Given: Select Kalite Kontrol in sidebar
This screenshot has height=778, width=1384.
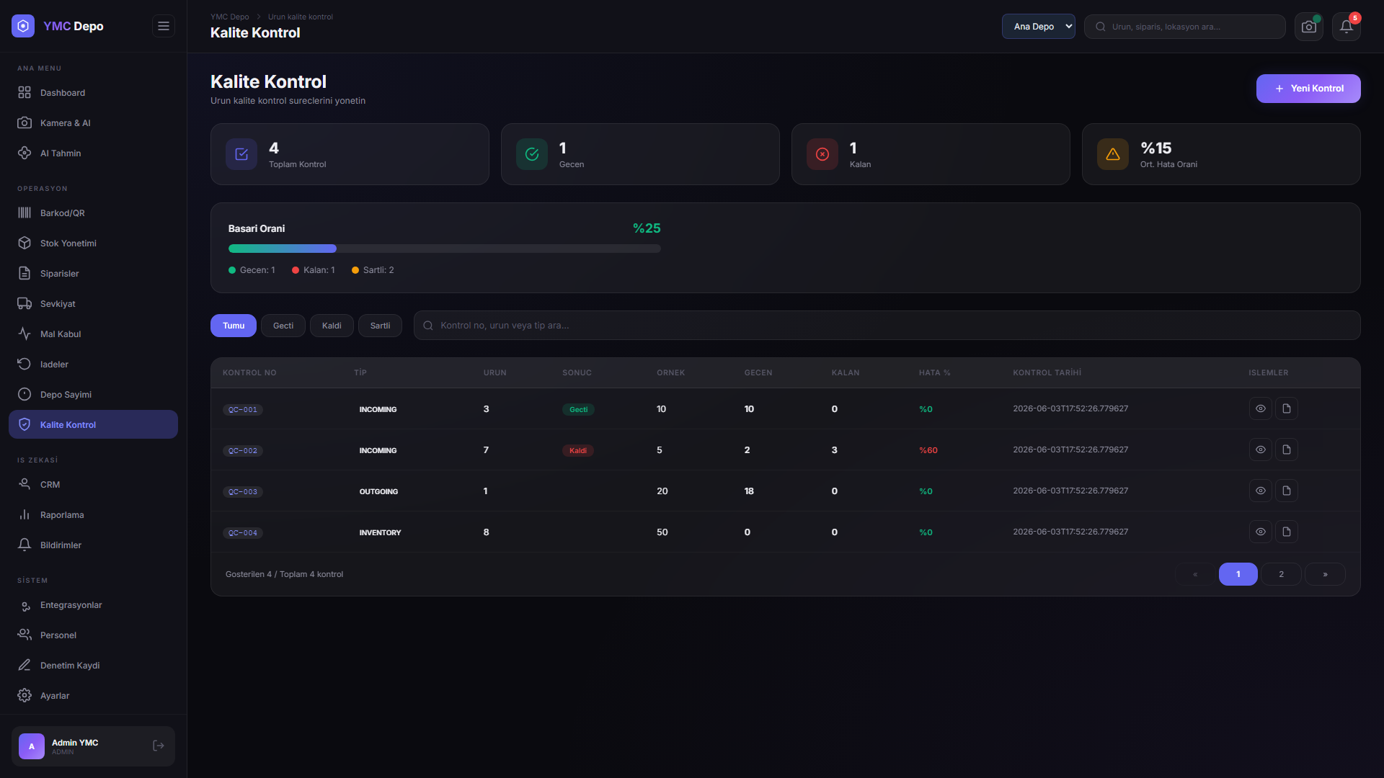Looking at the screenshot, I should [x=93, y=425].
